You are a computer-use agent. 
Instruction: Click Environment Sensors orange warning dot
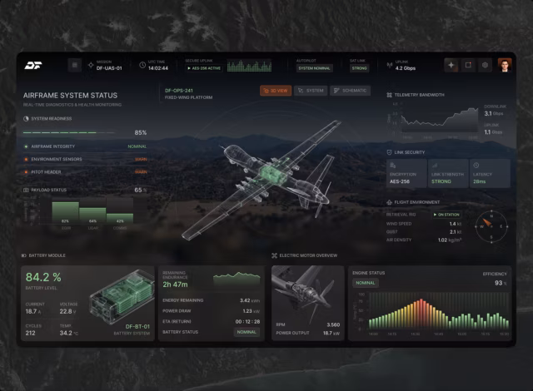(x=26, y=159)
